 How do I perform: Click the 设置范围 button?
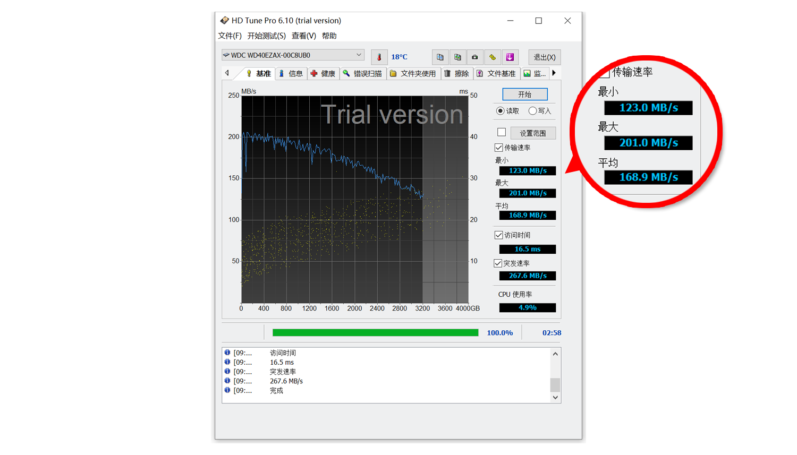[533, 133]
